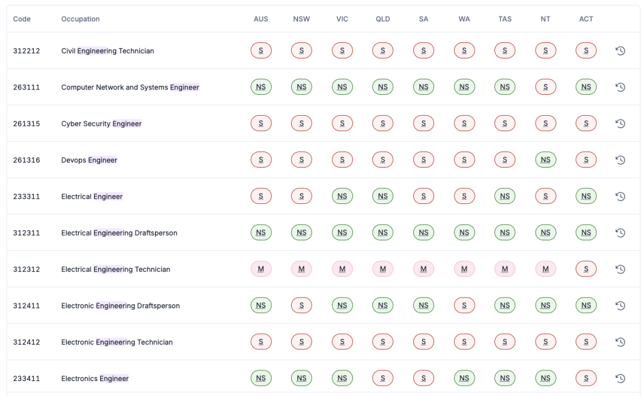Select the Cyber Security Engineer occupation name

pyautogui.click(x=101, y=123)
